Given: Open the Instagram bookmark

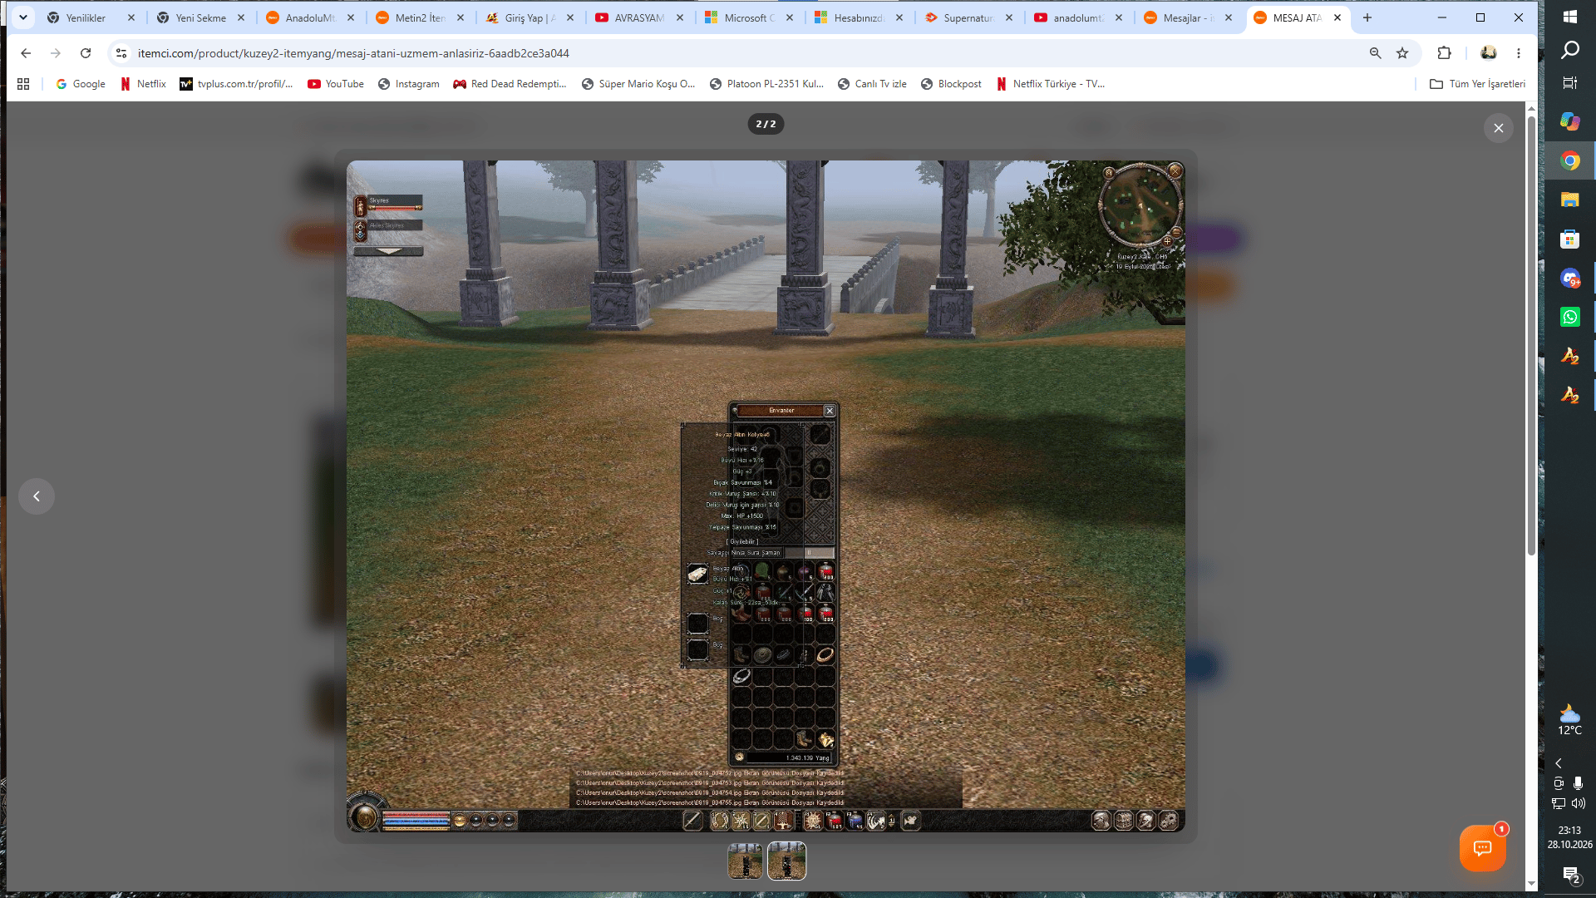Looking at the screenshot, I should tap(408, 84).
